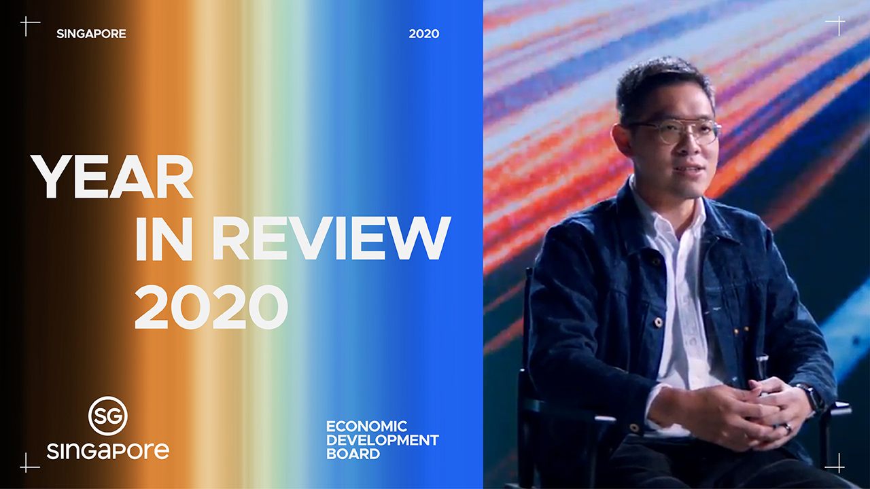Click the 'ECONOMIC DEVELOPMENT BOARD' text
870x489 pixels.
click(x=383, y=440)
